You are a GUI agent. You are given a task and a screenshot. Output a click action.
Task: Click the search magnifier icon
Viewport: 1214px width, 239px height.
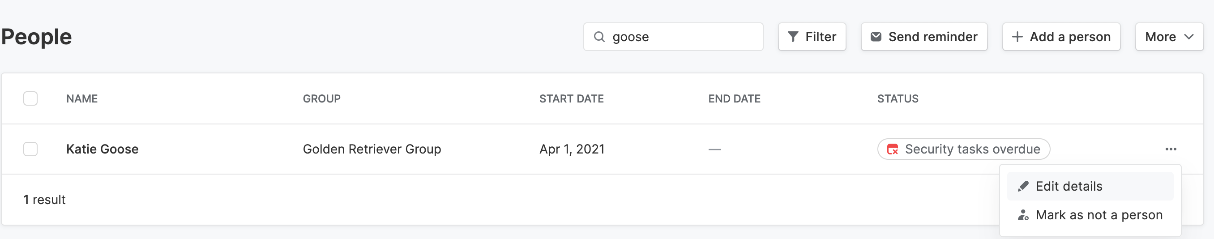(x=599, y=37)
